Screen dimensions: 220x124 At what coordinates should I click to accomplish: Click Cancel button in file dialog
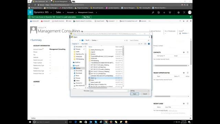coord(145,94)
